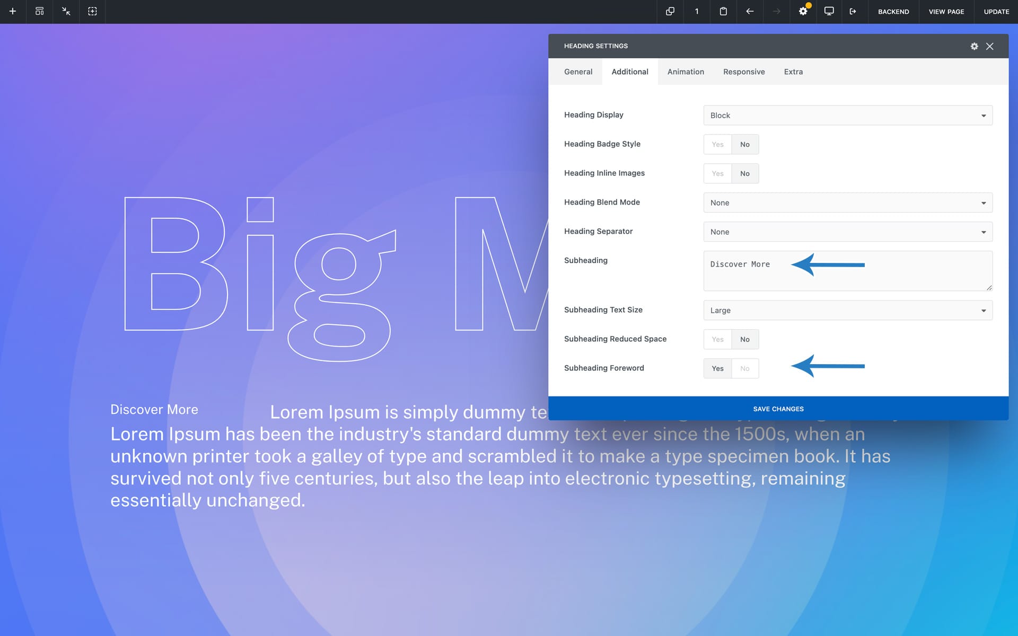Viewport: 1018px width, 636px height.
Task: Click the 'Heading Separator' label
Action: (x=598, y=232)
